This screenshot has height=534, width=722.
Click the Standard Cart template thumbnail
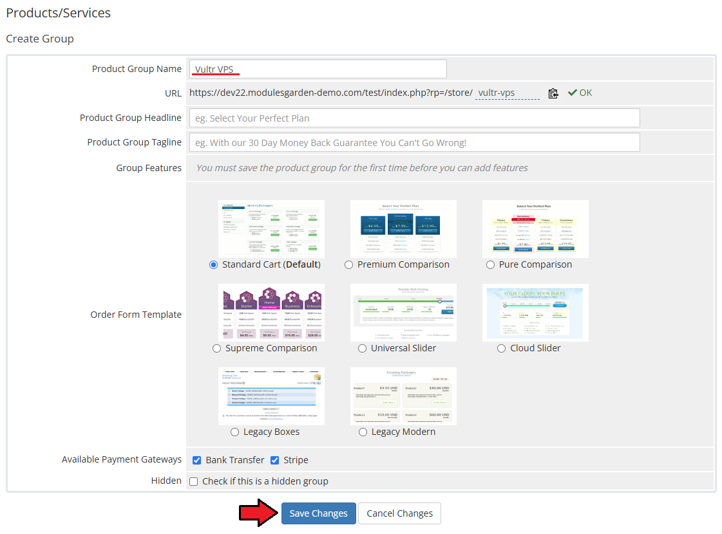(271, 229)
